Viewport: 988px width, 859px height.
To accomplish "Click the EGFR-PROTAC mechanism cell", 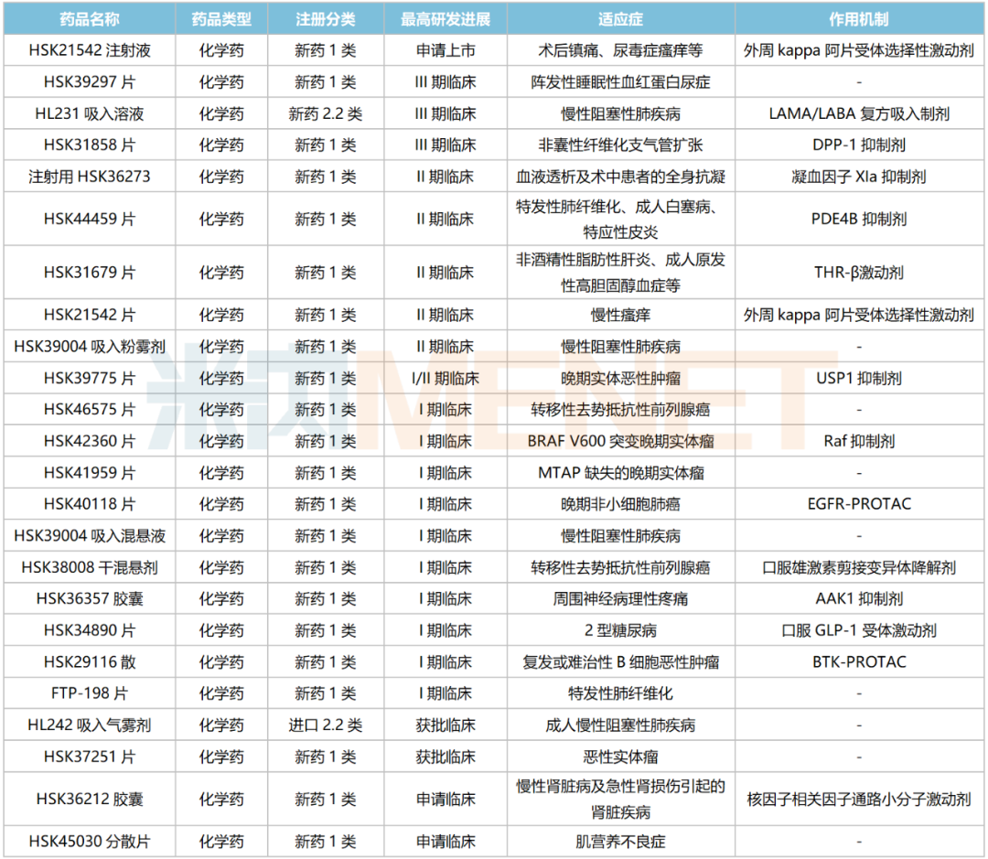I will (859, 504).
